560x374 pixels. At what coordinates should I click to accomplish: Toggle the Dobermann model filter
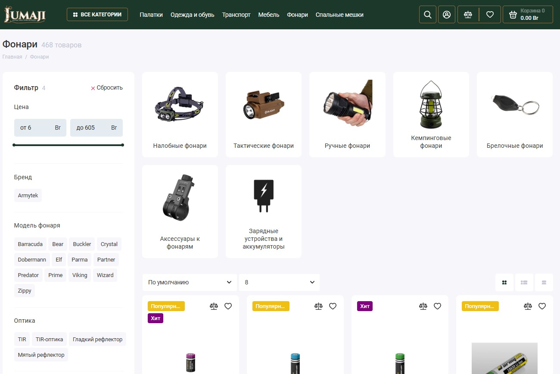(32, 260)
